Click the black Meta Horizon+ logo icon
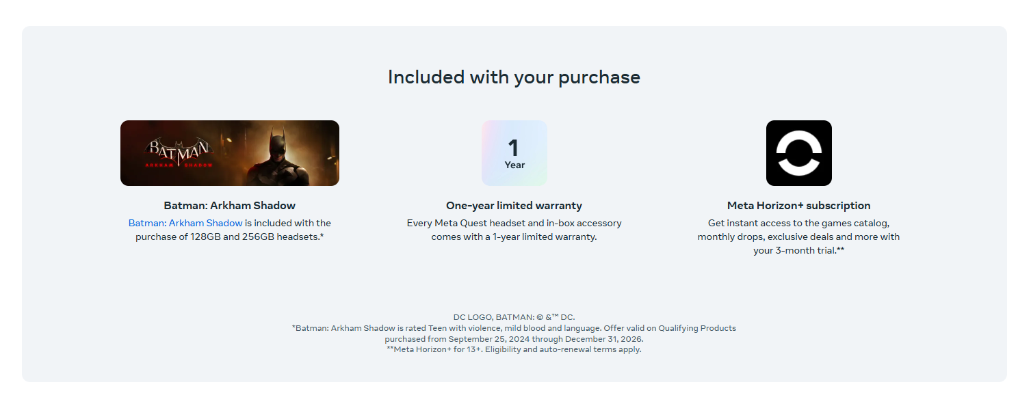The width and height of the screenshot is (1031, 404). point(798,153)
